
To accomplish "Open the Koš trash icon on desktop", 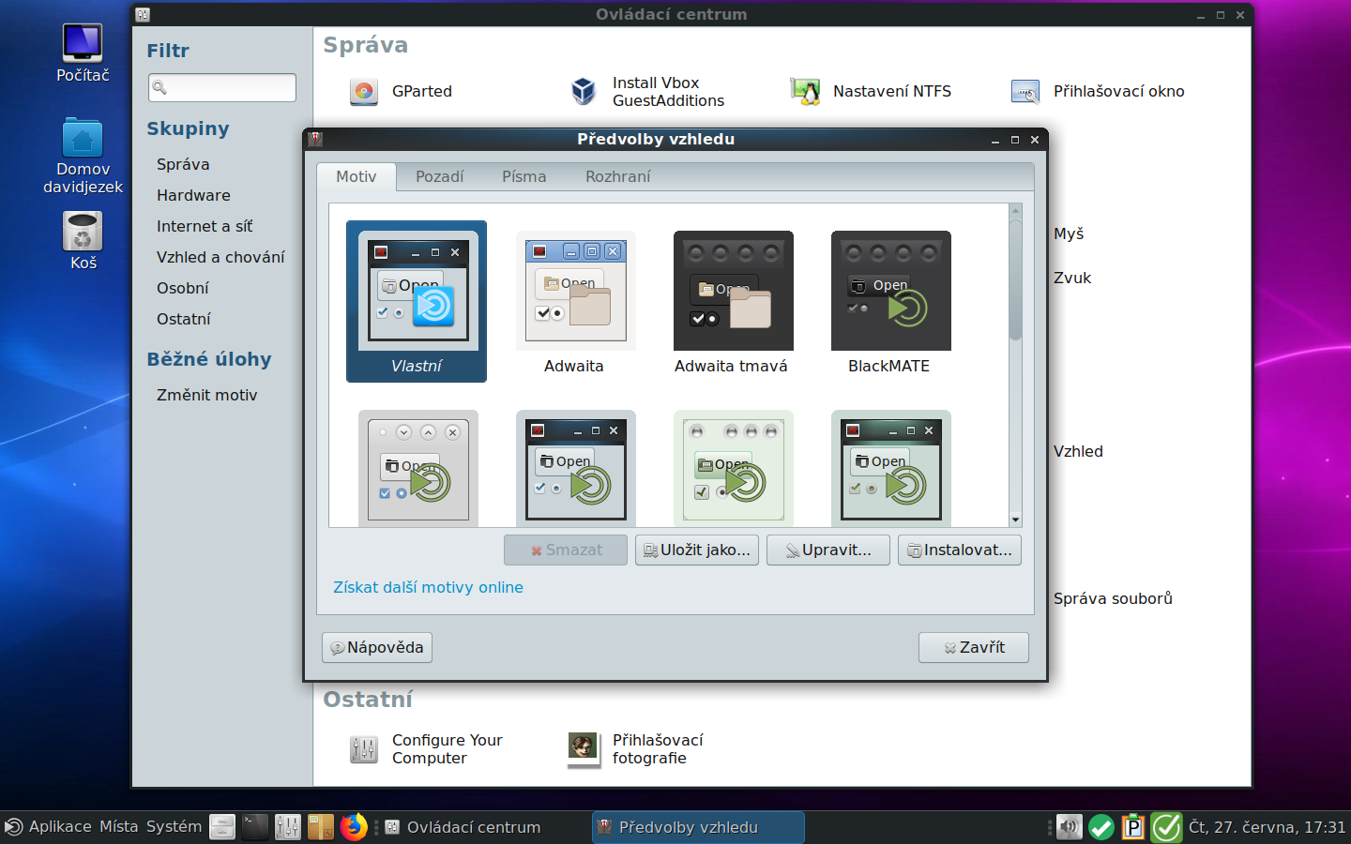I will 83,240.
